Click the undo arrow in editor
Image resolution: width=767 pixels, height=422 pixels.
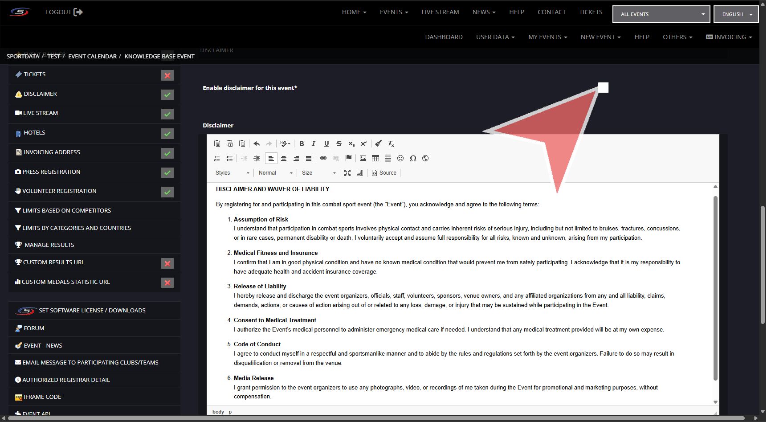(257, 143)
